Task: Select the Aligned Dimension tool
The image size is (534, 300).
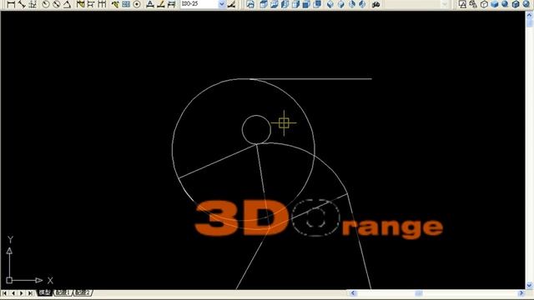Action: 22,4
